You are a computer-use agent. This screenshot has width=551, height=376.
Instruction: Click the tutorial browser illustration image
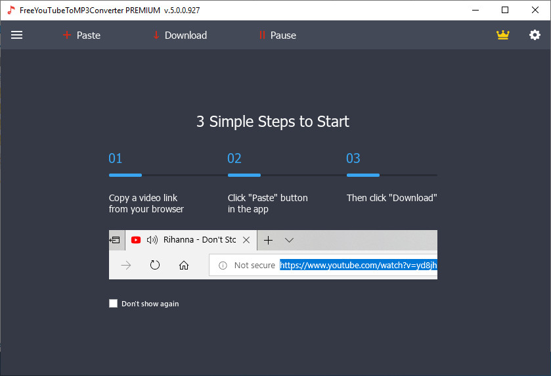(273, 254)
